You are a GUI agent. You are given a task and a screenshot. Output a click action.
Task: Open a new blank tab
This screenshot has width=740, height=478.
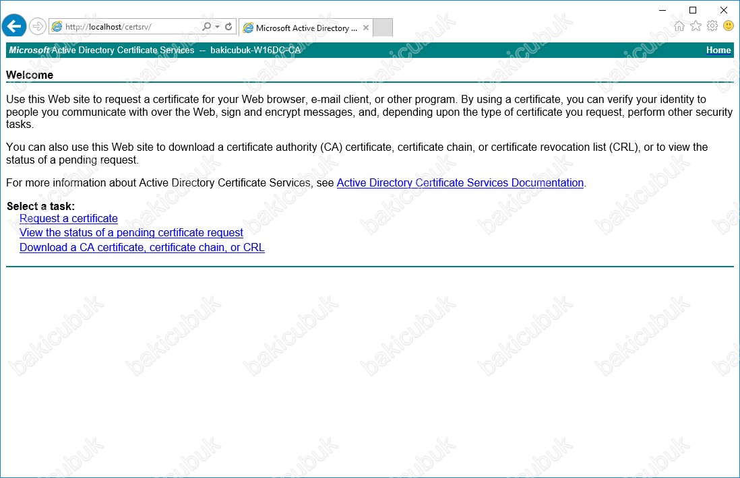pos(383,28)
